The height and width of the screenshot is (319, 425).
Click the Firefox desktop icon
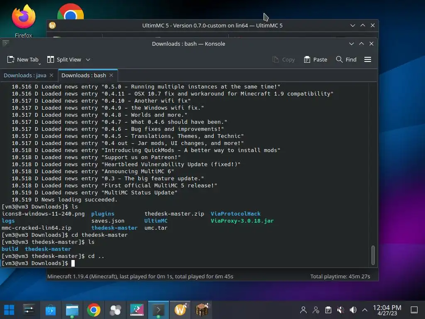tap(24, 21)
